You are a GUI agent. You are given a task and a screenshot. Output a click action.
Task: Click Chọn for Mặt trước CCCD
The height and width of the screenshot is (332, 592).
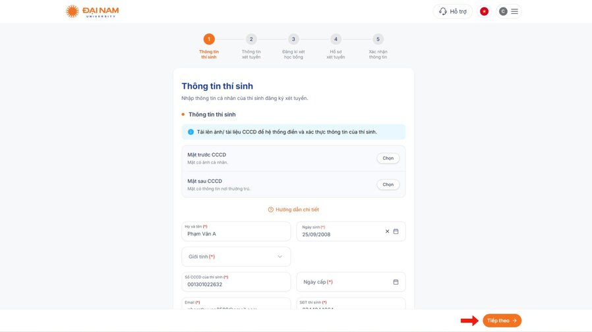[x=388, y=158]
